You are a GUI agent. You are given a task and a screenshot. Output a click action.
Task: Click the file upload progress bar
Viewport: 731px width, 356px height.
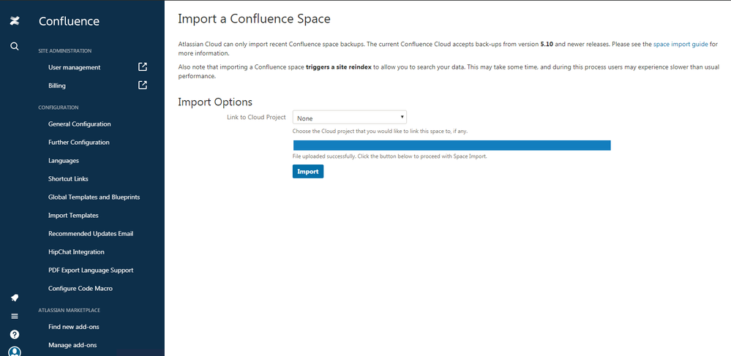click(451, 145)
